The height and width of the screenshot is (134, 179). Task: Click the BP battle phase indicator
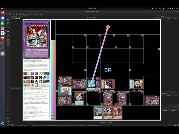click(x=108, y=70)
